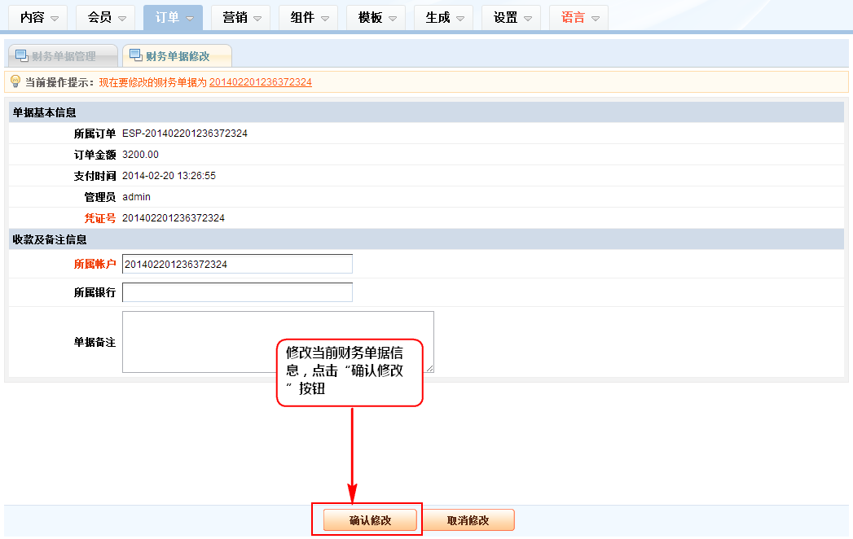Click into the 所属银行 bank field

point(237,292)
